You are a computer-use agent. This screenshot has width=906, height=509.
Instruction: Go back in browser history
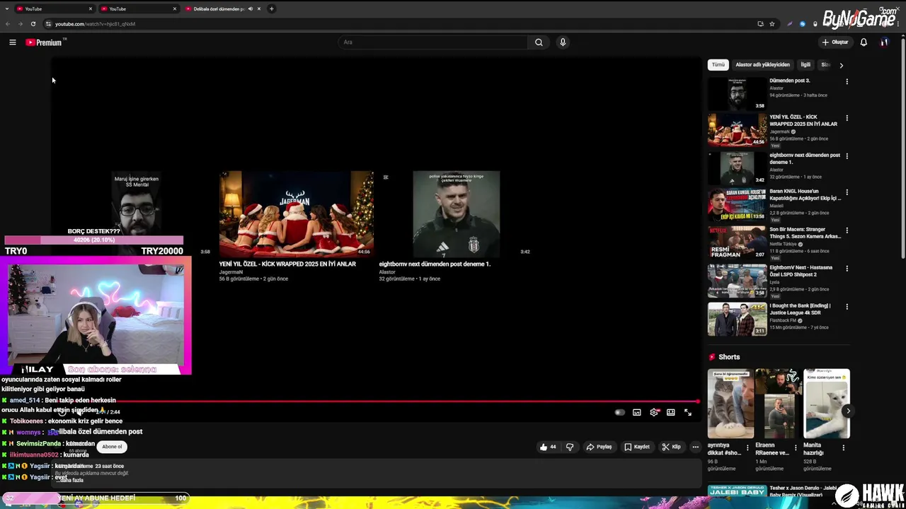pyautogui.click(x=8, y=24)
